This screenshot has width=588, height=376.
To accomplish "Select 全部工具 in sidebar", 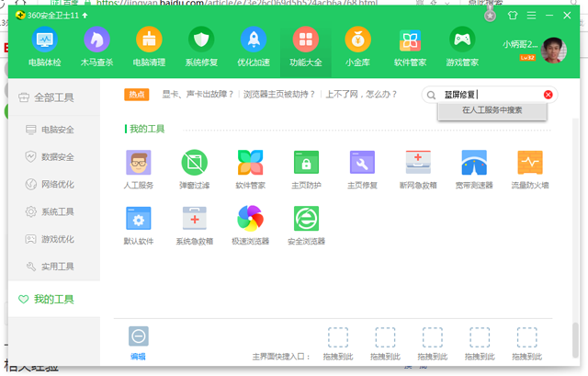I will [x=54, y=97].
